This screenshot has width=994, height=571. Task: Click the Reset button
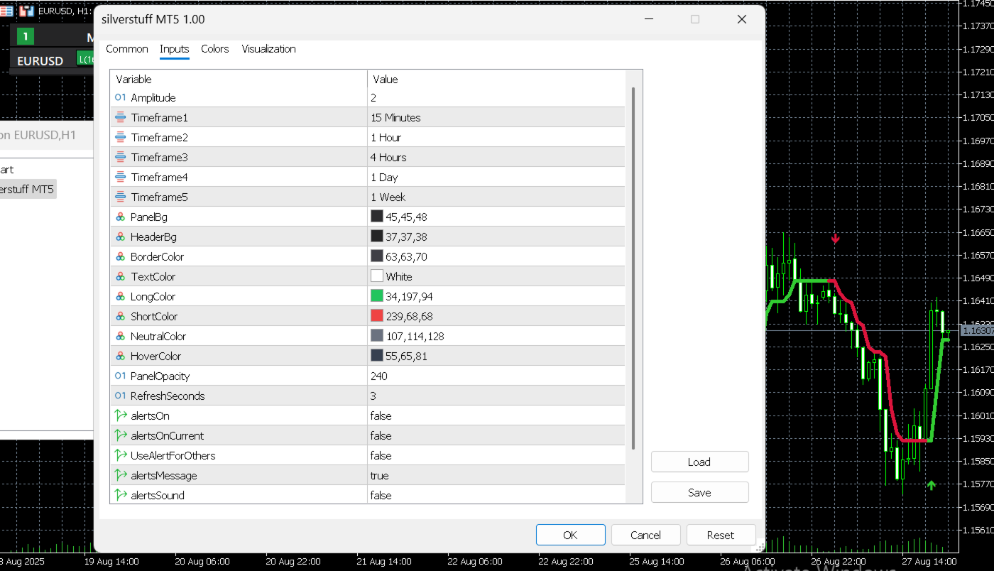721,535
